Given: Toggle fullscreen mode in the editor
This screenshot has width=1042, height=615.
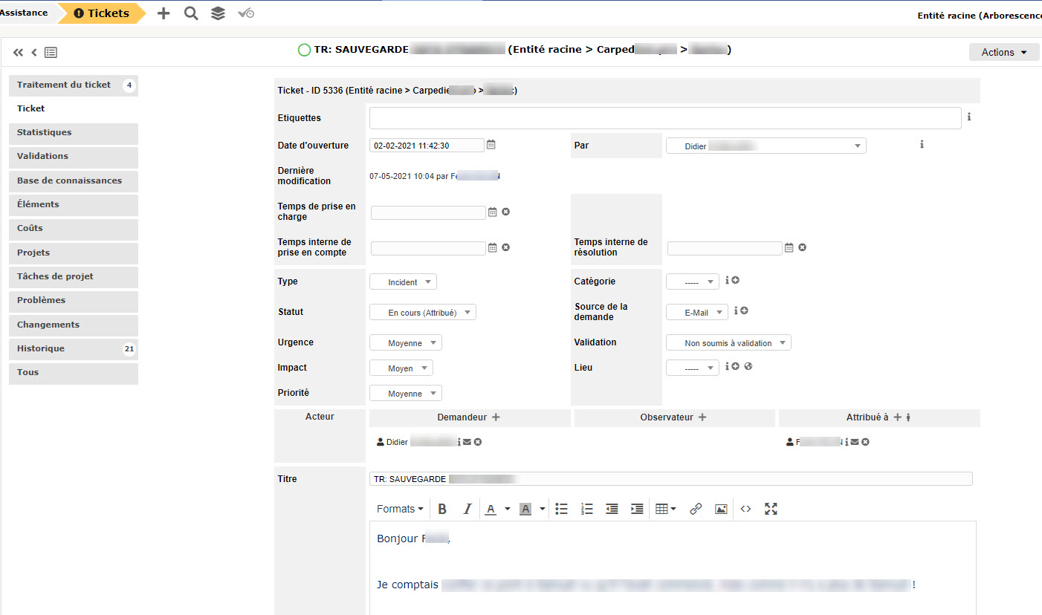Looking at the screenshot, I should [x=771, y=509].
